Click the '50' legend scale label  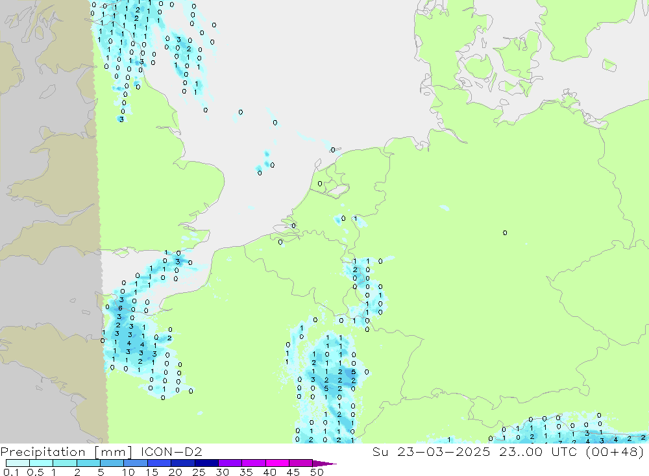[x=317, y=472]
